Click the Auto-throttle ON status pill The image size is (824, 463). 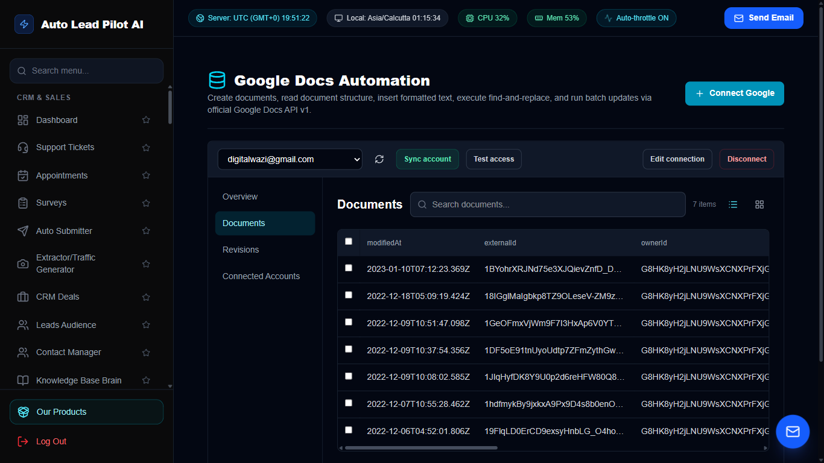tap(636, 18)
